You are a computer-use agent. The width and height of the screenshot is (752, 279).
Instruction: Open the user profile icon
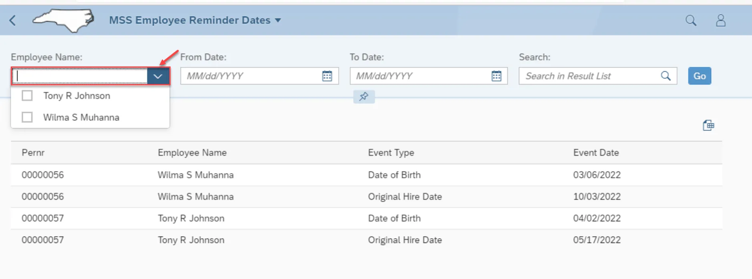720,20
